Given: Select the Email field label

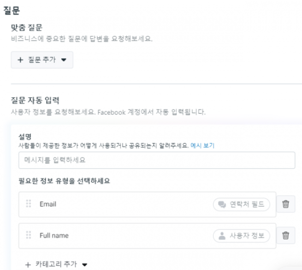Looking at the screenshot, I should click(x=48, y=204).
